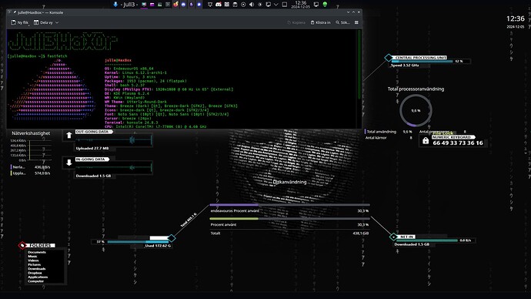Screen dimensions: 531x299
Task: Expand the Dela vy dropdown arrow
Action: point(57,22)
